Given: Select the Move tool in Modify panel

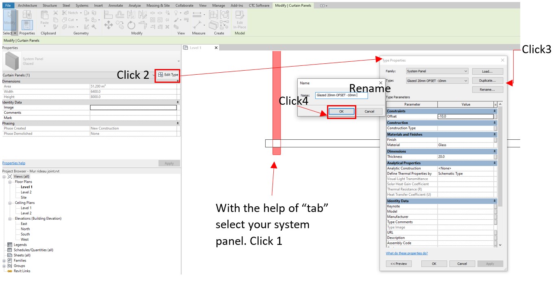Looking at the screenshot, I should (x=109, y=25).
